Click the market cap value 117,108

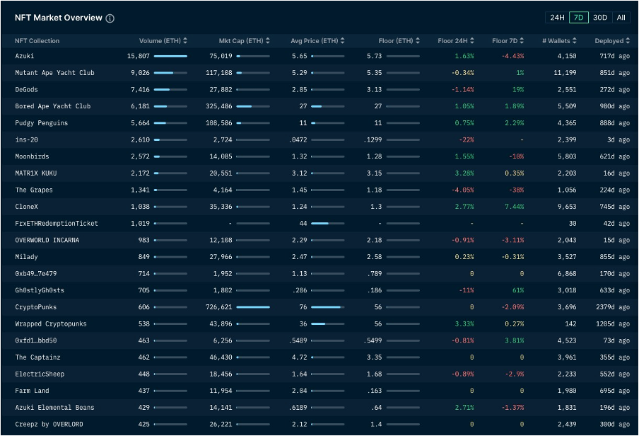(219, 73)
